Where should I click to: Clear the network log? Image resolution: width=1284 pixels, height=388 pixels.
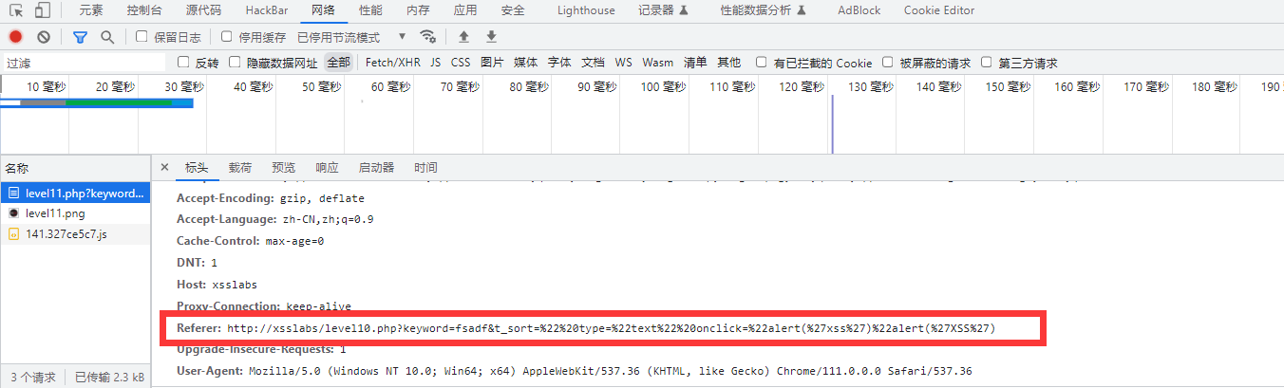click(44, 37)
